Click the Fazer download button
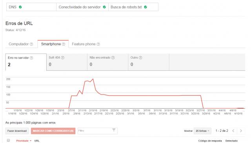This screenshot has width=251, height=143. pyautogui.click(x=17, y=131)
